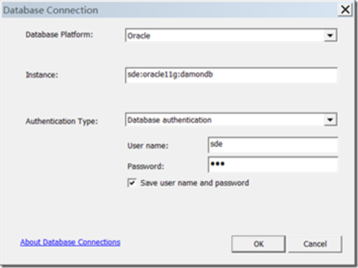Select the Database authentication combo box

pyautogui.click(x=231, y=119)
